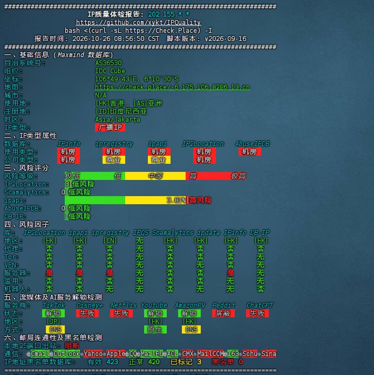Click the red Yahoo mail provider

coord(93,353)
